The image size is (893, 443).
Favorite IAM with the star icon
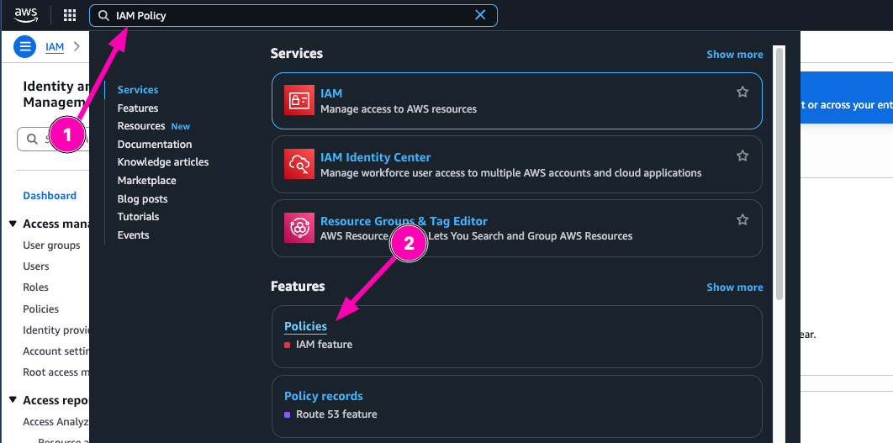point(742,92)
